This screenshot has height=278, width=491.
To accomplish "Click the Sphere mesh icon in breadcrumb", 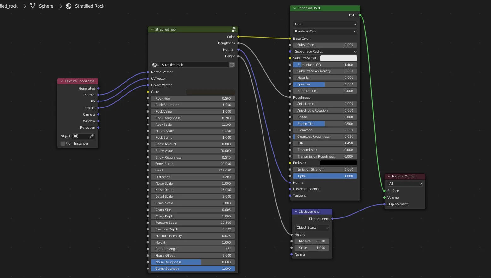I will (33, 6).
